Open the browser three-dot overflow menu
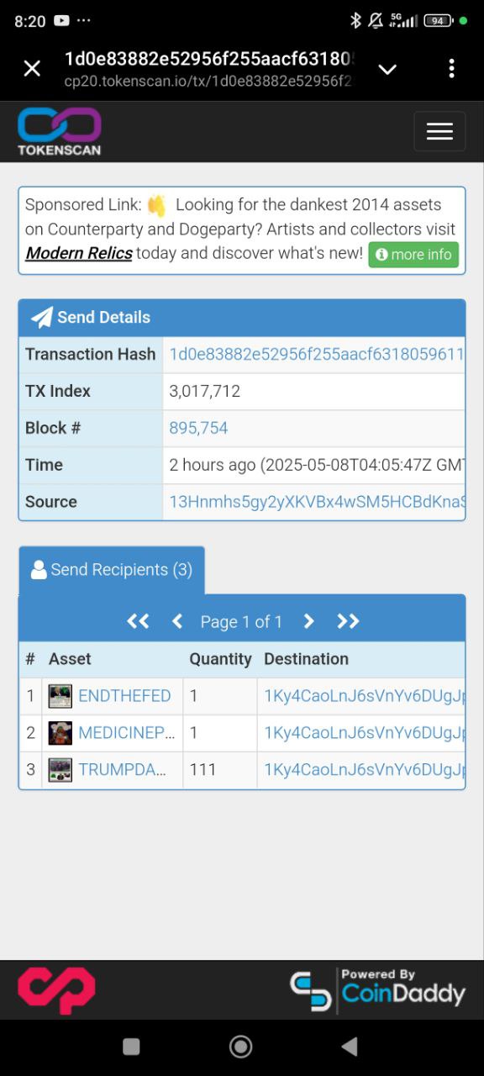484x1076 pixels. (452, 69)
